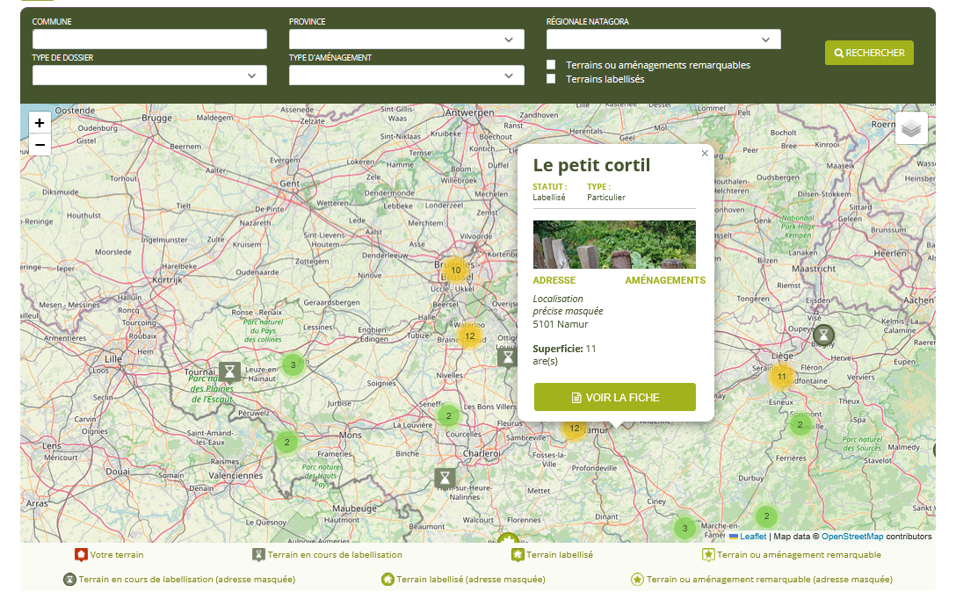
Task: Open the Province dropdown
Action: (x=406, y=40)
